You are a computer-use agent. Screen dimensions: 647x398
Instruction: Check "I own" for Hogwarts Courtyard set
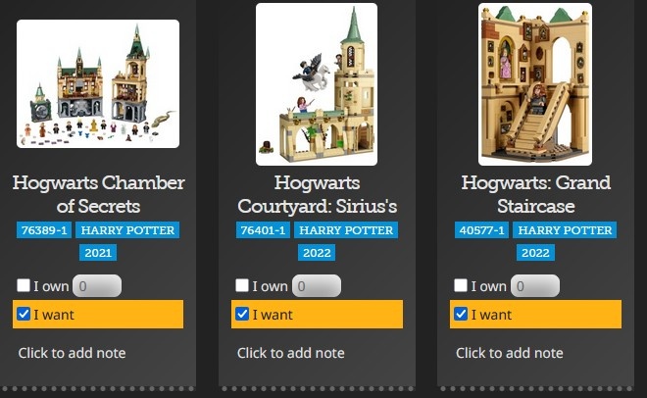[x=242, y=285]
